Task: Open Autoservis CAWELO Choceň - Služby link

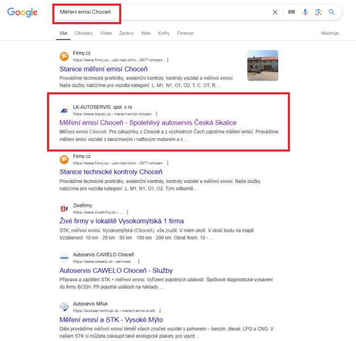Action: [116, 271]
